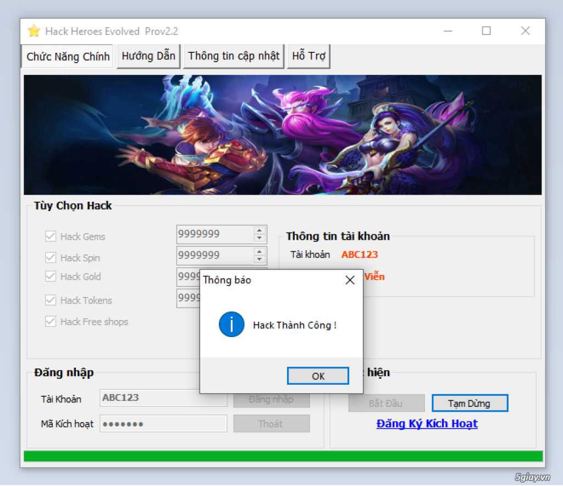This screenshot has height=486, width=563.
Task: Uncheck the Hack Spin option
Action: 50,257
